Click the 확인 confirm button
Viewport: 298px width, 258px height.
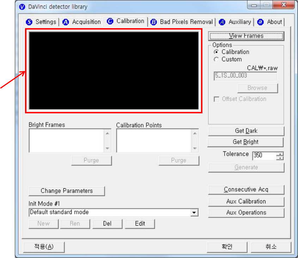[x=227, y=247]
